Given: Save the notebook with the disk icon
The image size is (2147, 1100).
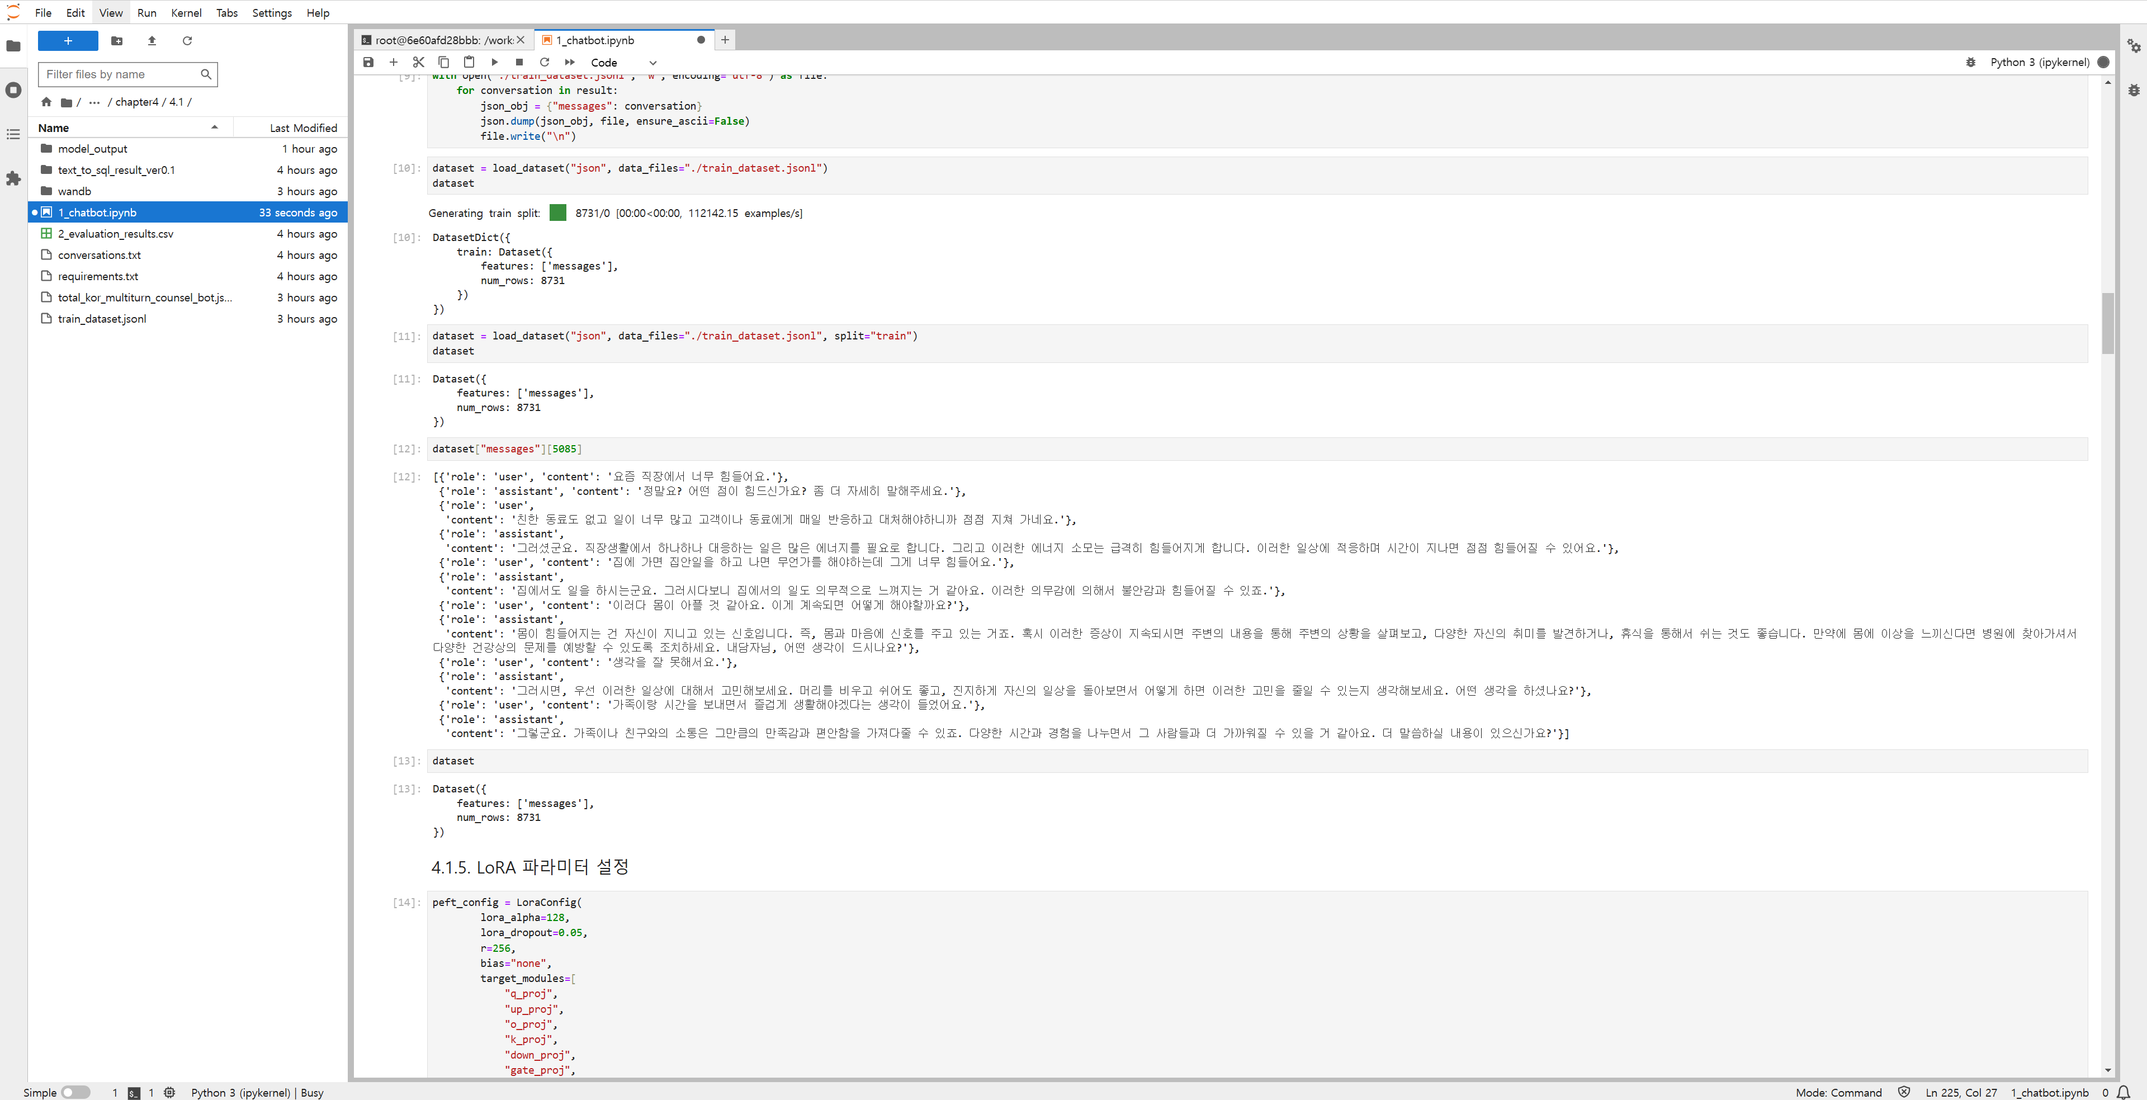Looking at the screenshot, I should pos(368,63).
